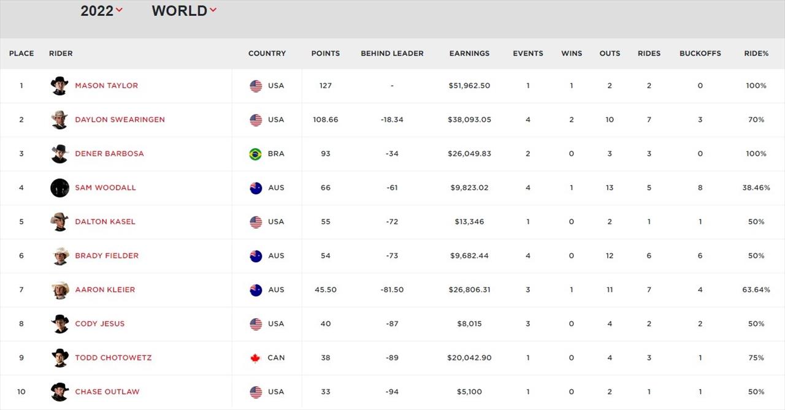
Task: Open Brady Fielder's rider profile link
Action: point(107,256)
